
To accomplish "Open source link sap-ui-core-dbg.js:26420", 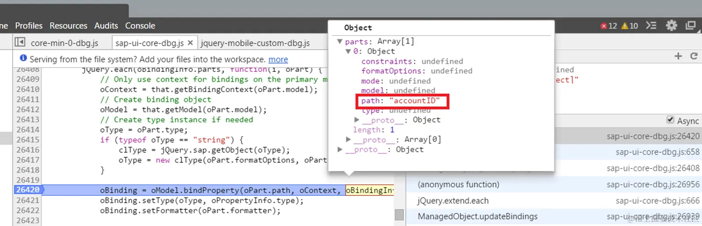I will (x=653, y=136).
